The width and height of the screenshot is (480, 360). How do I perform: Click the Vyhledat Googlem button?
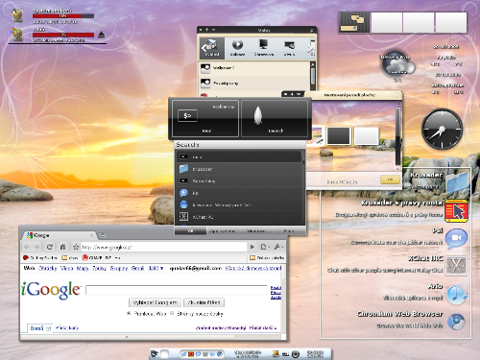pos(156,302)
